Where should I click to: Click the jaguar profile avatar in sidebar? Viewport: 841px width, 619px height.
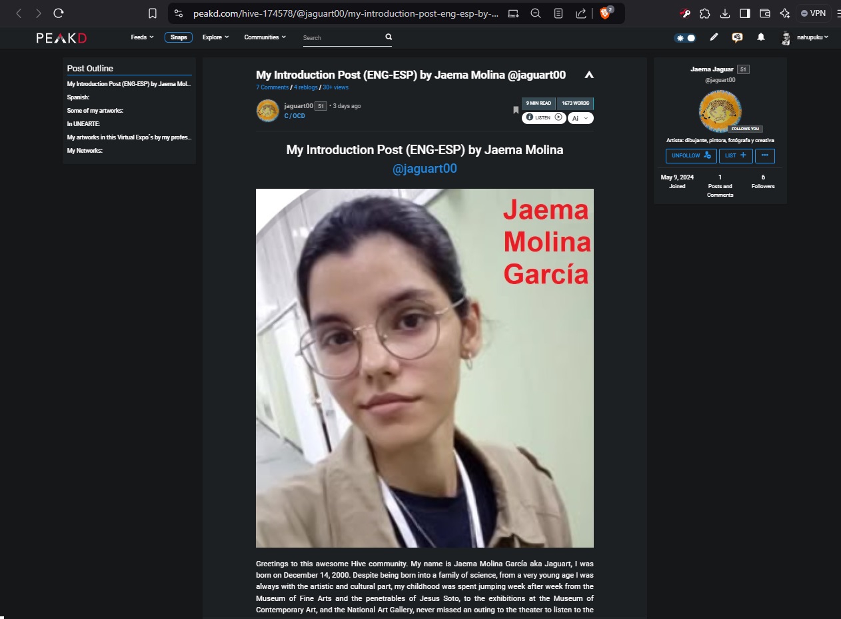720,111
